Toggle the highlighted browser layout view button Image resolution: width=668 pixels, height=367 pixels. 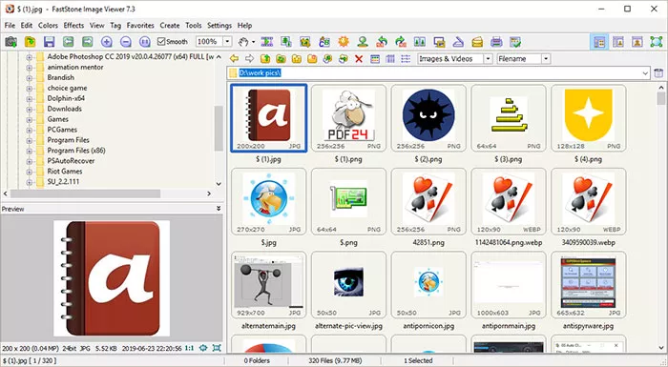(599, 42)
